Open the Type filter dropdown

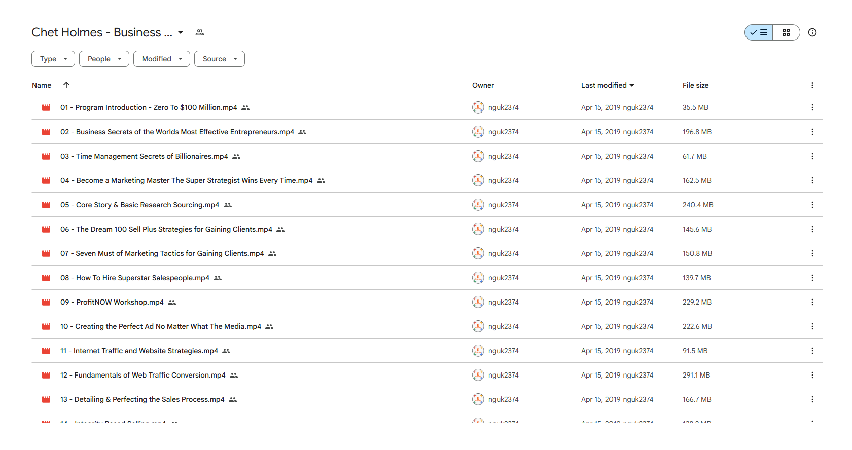tap(53, 59)
